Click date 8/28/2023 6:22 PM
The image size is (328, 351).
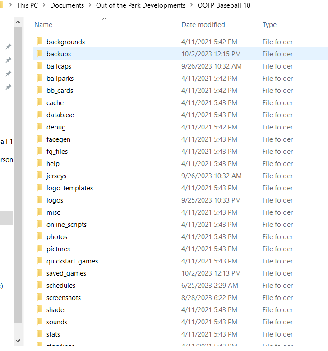[x=209, y=297]
